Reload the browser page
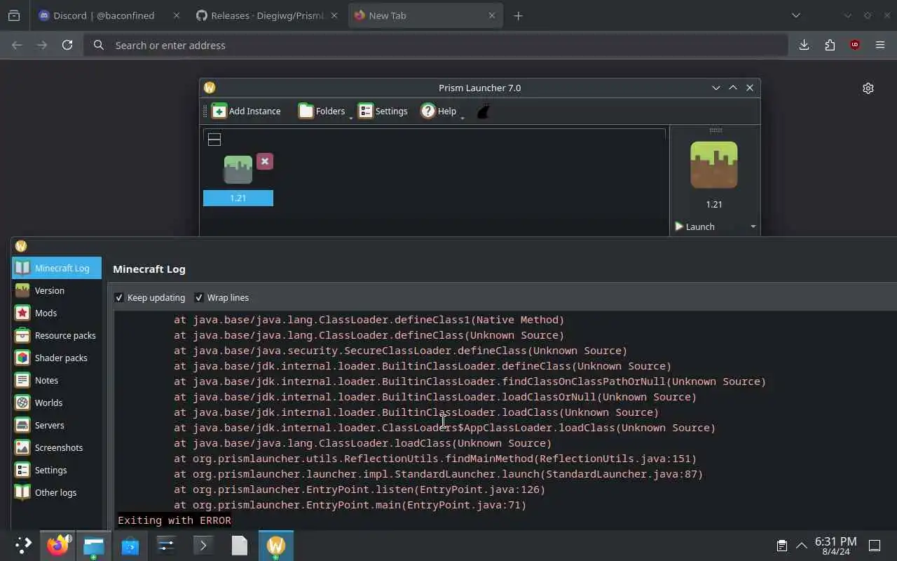897x561 pixels. pos(67,45)
